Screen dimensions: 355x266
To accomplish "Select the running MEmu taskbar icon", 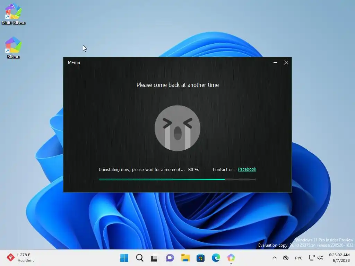I will click(x=231, y=258).
